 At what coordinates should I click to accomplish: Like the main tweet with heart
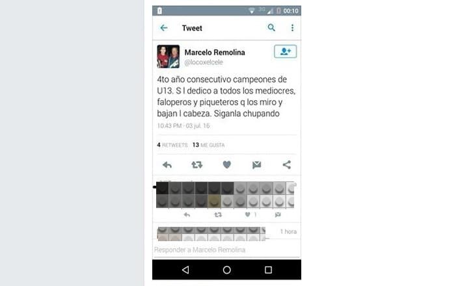(x=226, y=164)
